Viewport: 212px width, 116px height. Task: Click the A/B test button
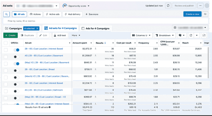tap(60, 35)
